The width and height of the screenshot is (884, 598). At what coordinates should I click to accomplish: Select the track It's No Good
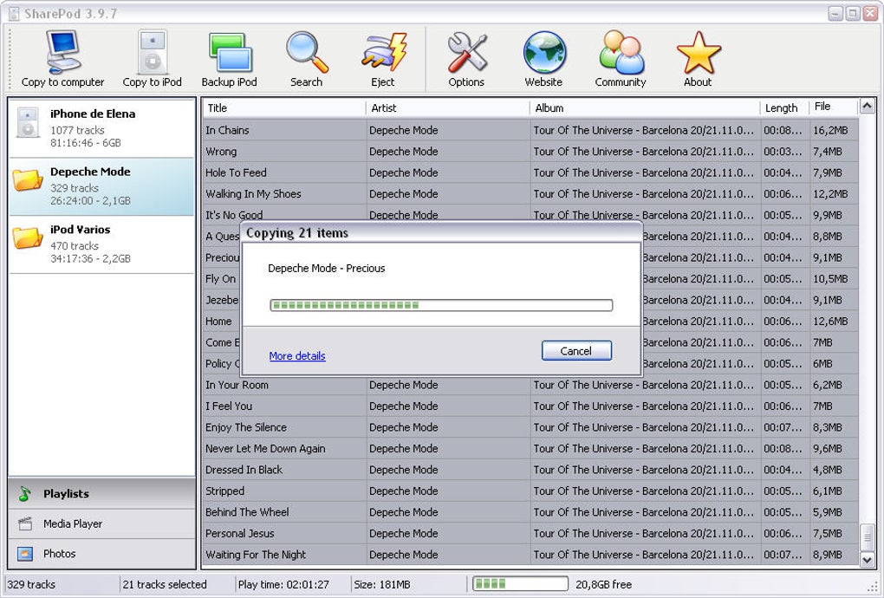(530, 213)
